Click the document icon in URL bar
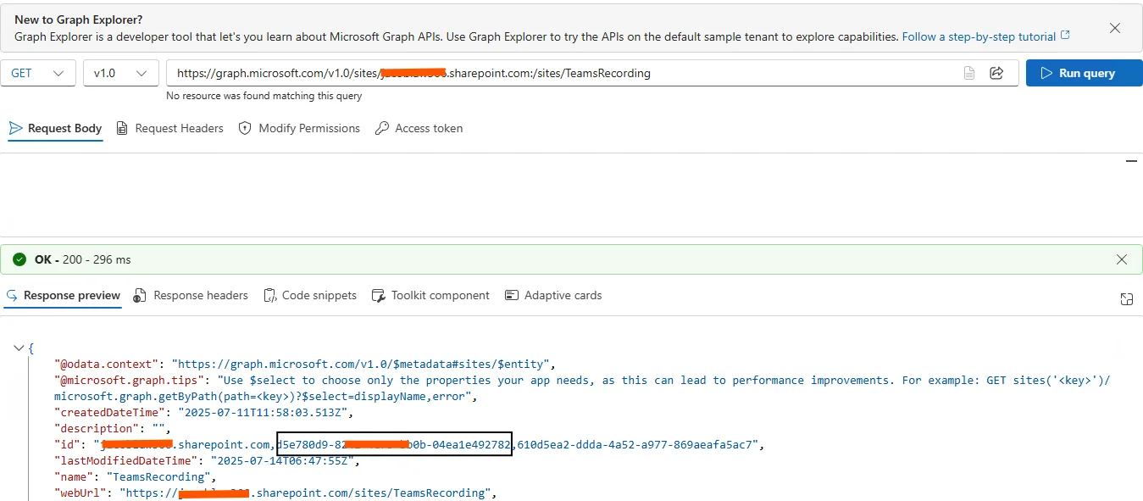This screenshot has width=1143, height=501. [x=969, y=73]
